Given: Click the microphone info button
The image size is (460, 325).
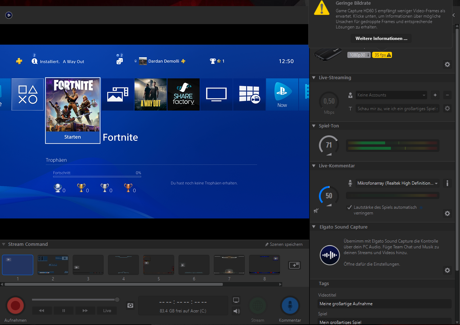Looking at the screenshot, I should click(x=447, y=183).
